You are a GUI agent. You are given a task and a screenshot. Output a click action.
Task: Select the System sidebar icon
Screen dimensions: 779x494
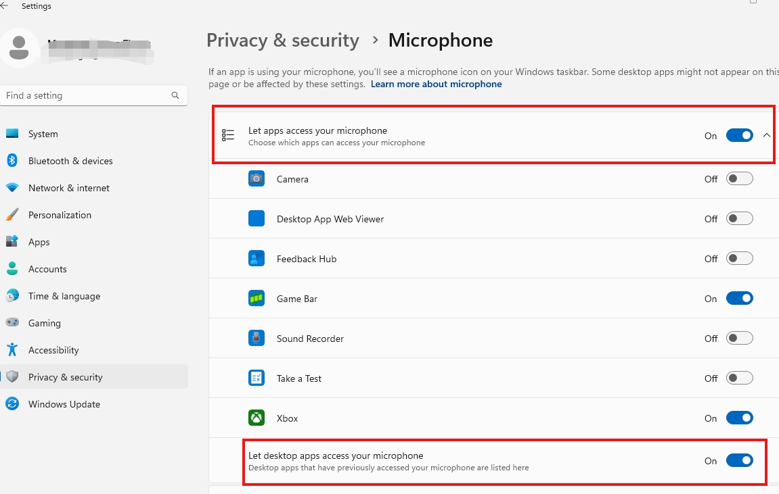click(x=15, y=134)
